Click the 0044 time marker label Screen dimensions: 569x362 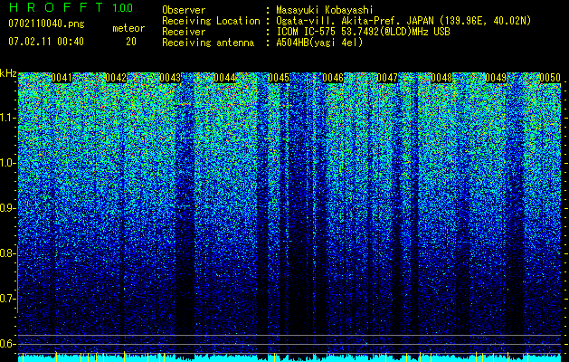tap(224, 78)
